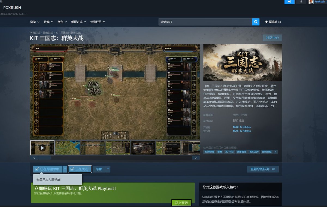The height and width of the screenshot is (207, 327).
Task: Click the FoxRush profile avatar
Action: [311, 2]
